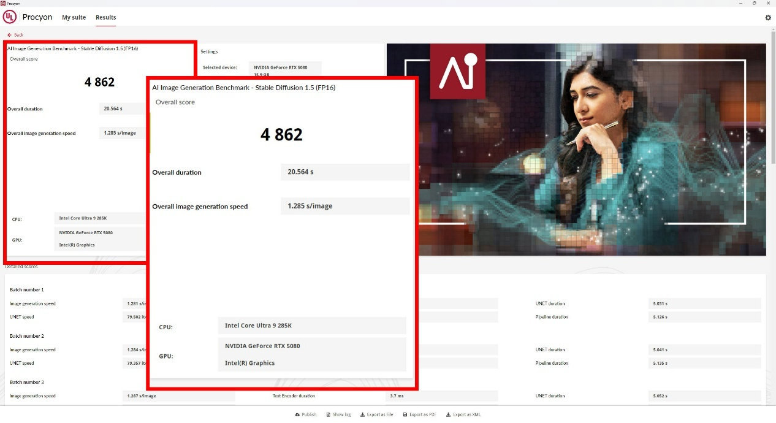Screen dimensions: 776x423
Task: Click the Export as XML label
Action: (x=467, y=414)
